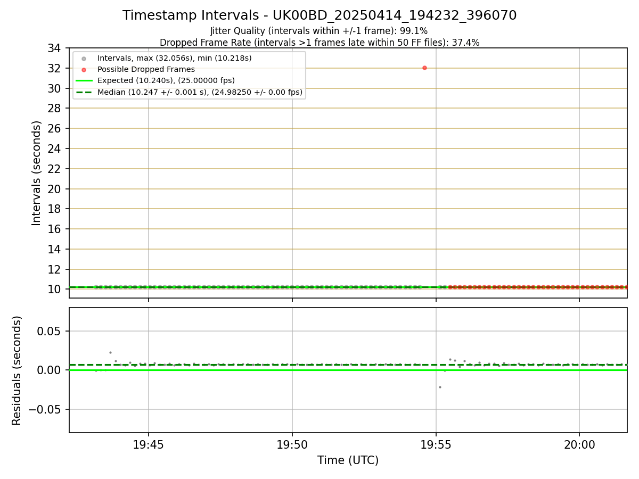Click the 19:55 x-axis tick label

[436, 443]
